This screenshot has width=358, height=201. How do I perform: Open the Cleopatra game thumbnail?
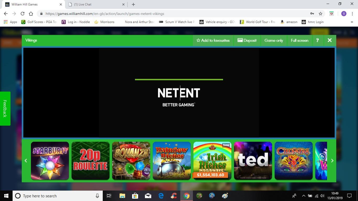tap(294, 161)
